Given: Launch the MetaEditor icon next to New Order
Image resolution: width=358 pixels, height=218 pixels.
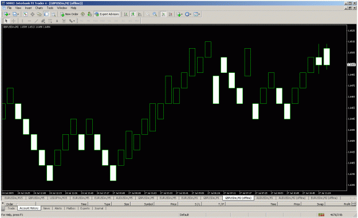Looking at the screenshot, I should click(x=83, y=14).
